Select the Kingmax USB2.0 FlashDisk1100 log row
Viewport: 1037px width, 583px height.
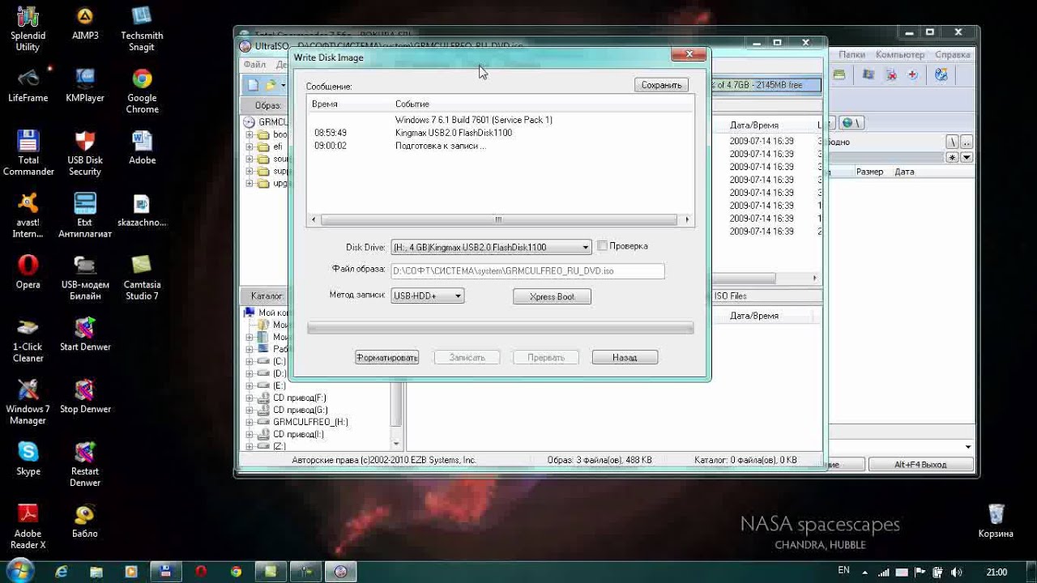[500, 133]
